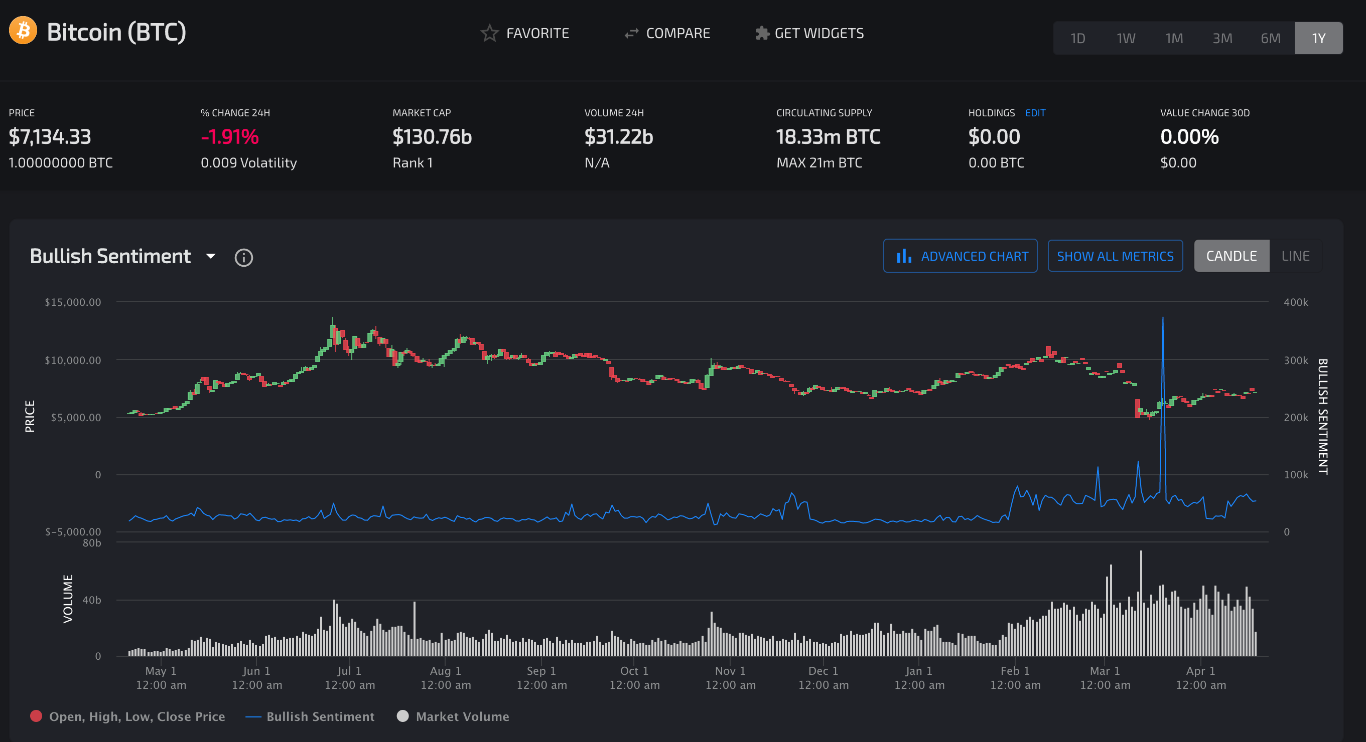Image resolution: width=1366 pixels, height=742 pixels.
Task: Open the Bullish Sentiment info icon
Action: (243, 257)
